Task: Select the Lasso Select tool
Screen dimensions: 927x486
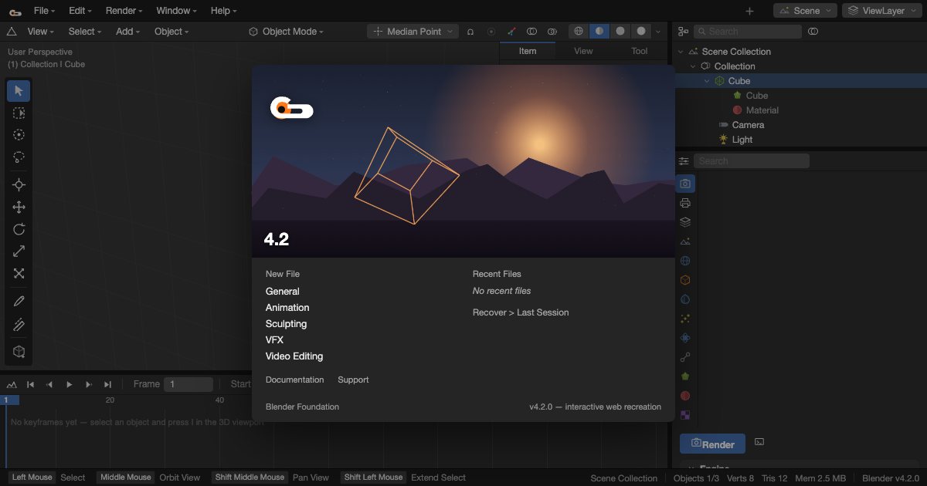Action: tap(19, 157)
